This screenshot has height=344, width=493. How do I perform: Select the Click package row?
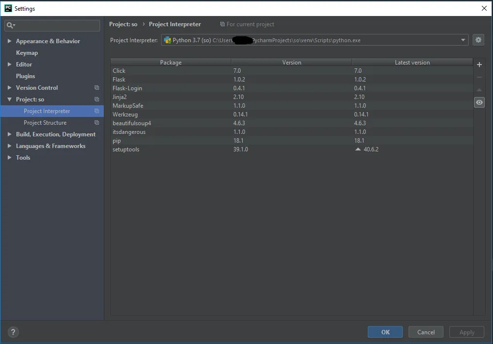(x=292, y=71)
